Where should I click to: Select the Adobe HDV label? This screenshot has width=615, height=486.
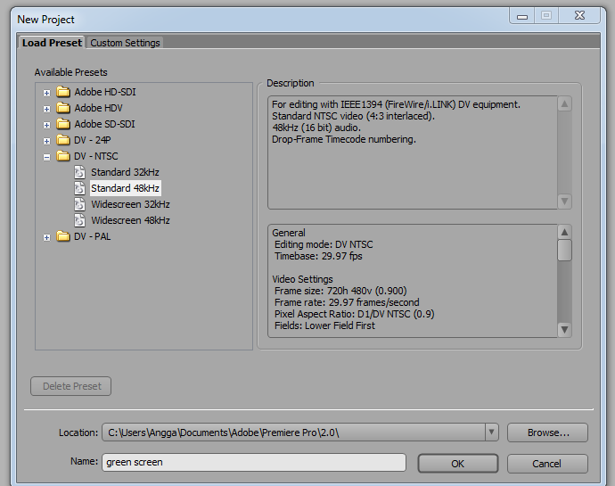[98, 108]
